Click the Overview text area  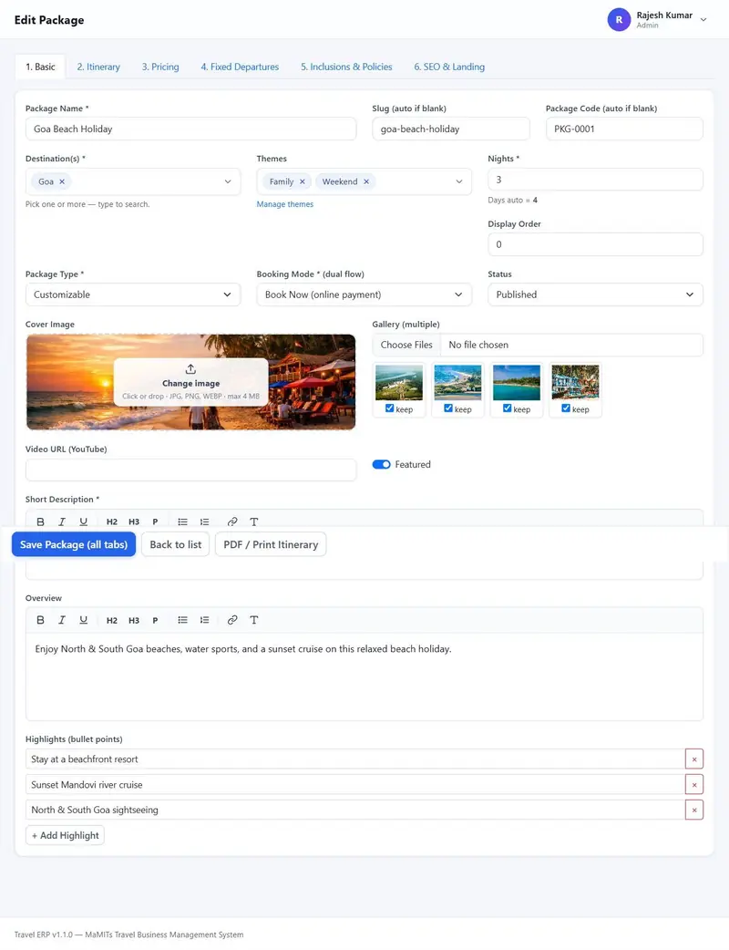coord(364,676)
